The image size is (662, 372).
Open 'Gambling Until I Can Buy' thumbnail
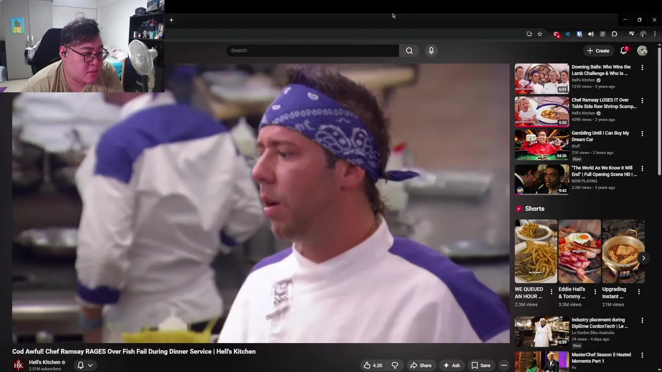click(541, 145)
